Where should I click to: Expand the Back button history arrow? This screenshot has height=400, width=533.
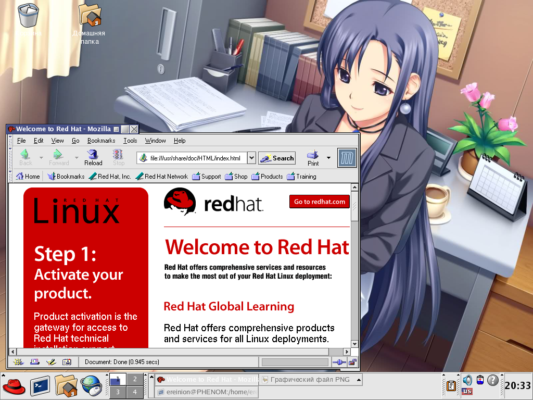tap(41, 158)
